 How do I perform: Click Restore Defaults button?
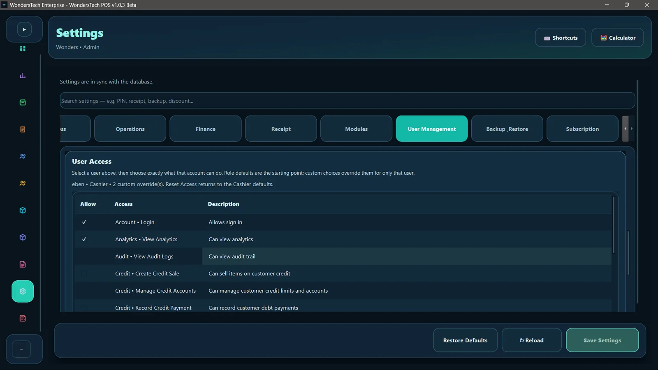tap(465, 340)
